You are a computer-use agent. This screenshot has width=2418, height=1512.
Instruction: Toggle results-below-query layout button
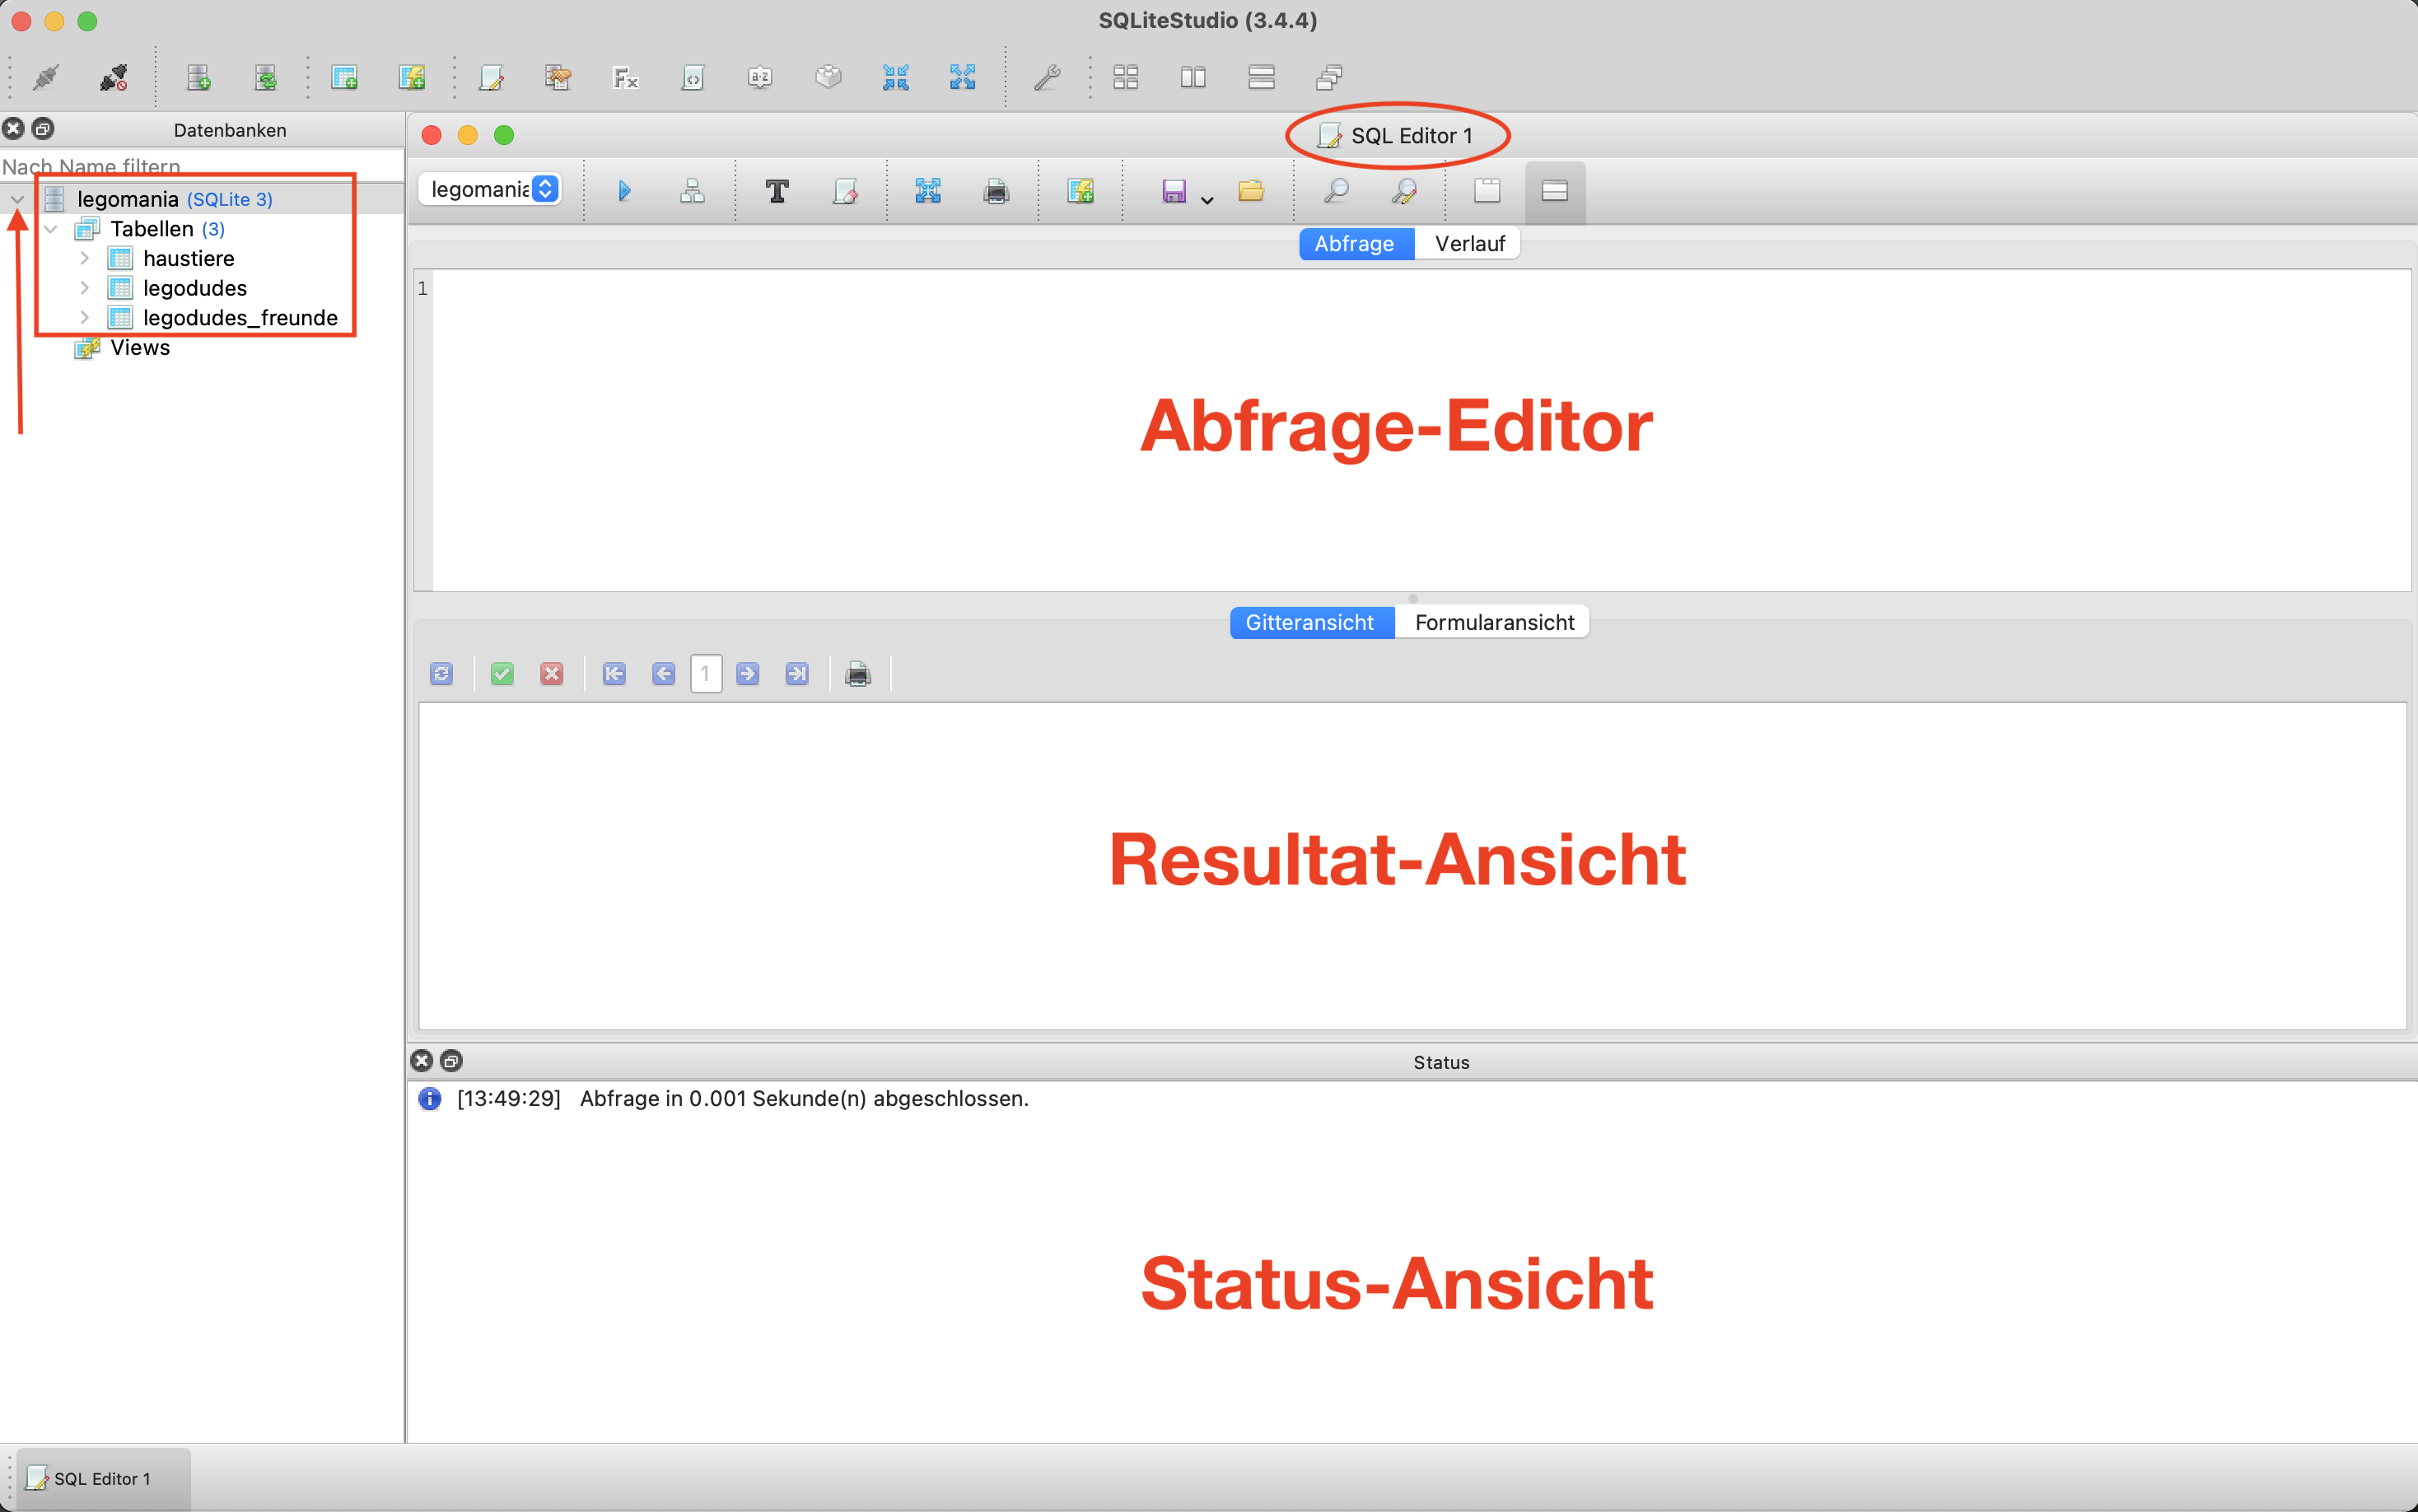click(1554, 190)
